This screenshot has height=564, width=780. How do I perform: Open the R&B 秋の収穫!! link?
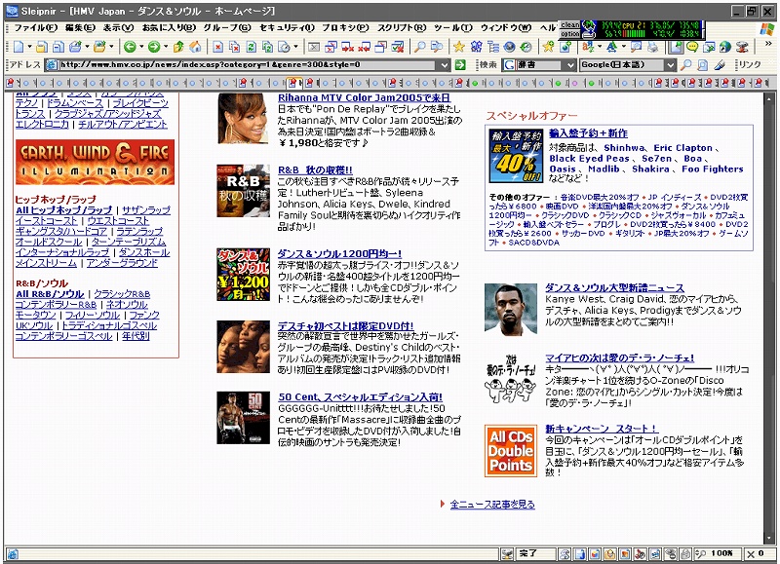click(315, 169)
